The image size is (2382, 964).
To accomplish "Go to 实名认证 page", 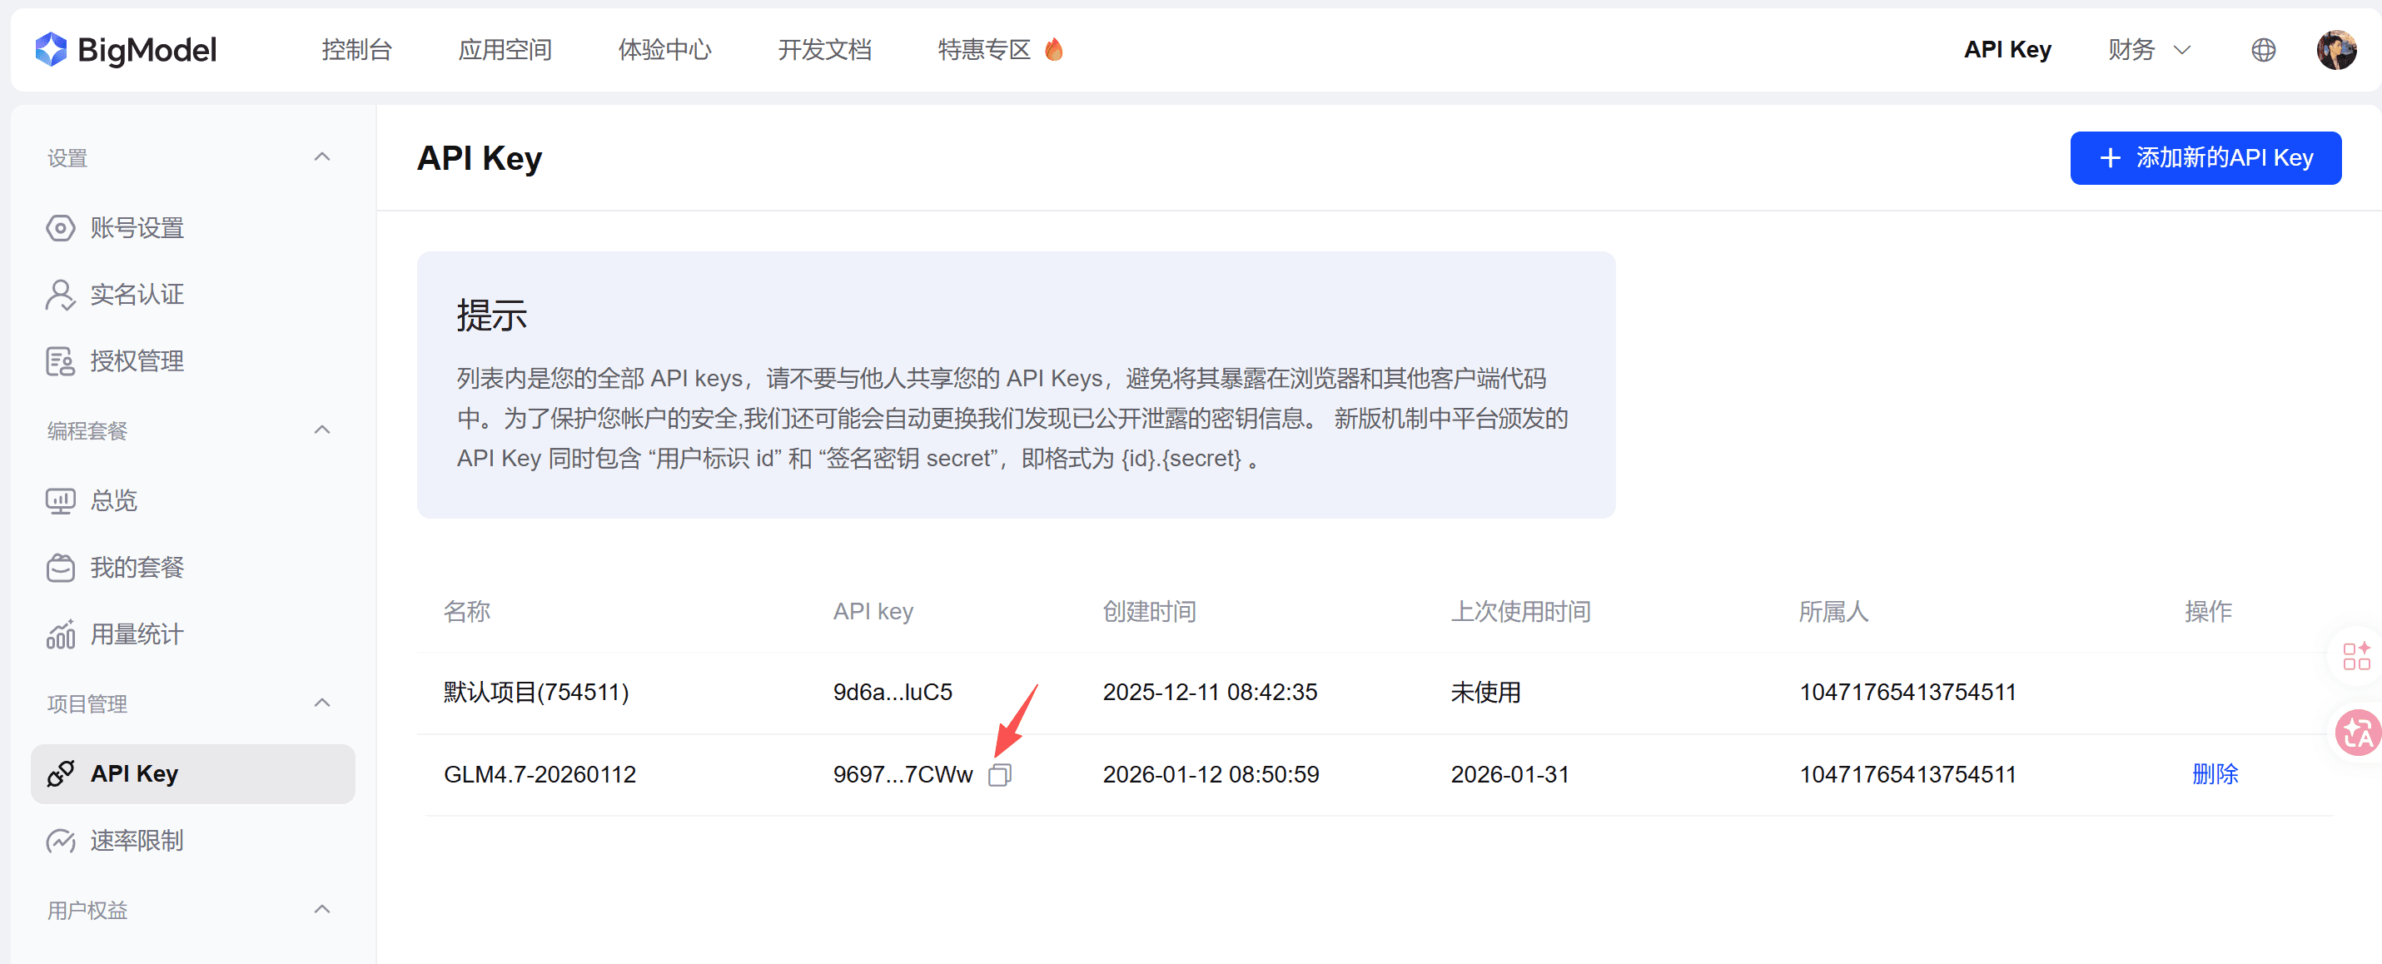I will (x=136, y=295).
